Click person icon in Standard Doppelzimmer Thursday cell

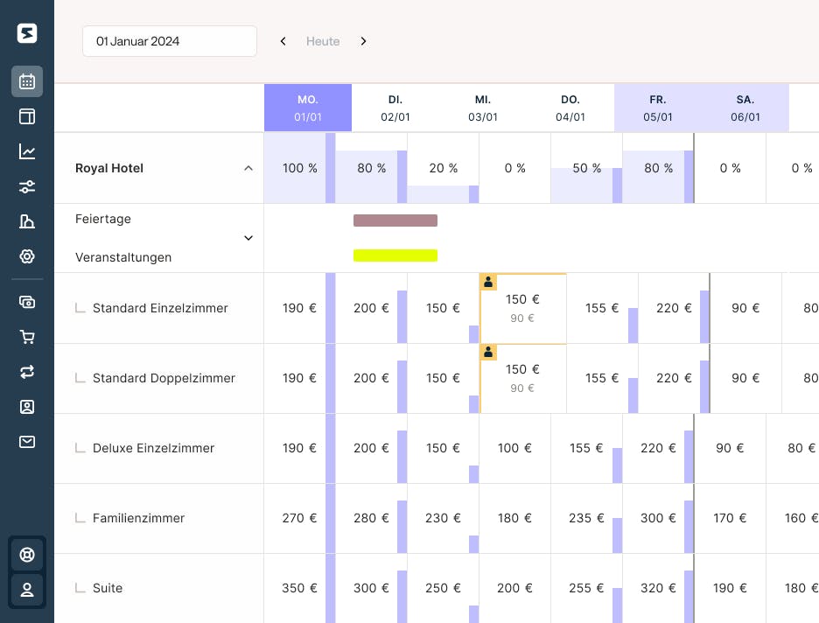488,352
